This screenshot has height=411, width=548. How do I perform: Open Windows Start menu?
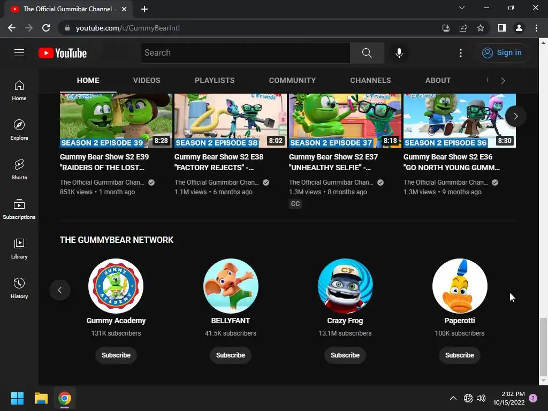click(x=17, y=398)
